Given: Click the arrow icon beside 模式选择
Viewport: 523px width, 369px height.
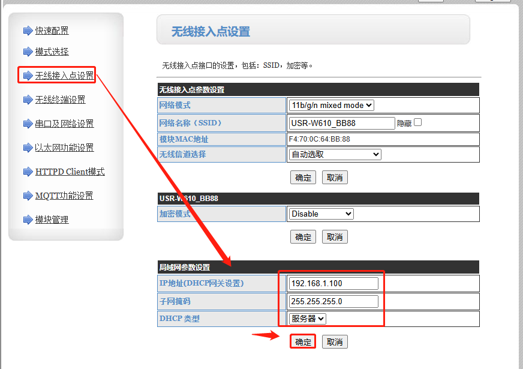Looking at the screenshot, I should 28,52.
